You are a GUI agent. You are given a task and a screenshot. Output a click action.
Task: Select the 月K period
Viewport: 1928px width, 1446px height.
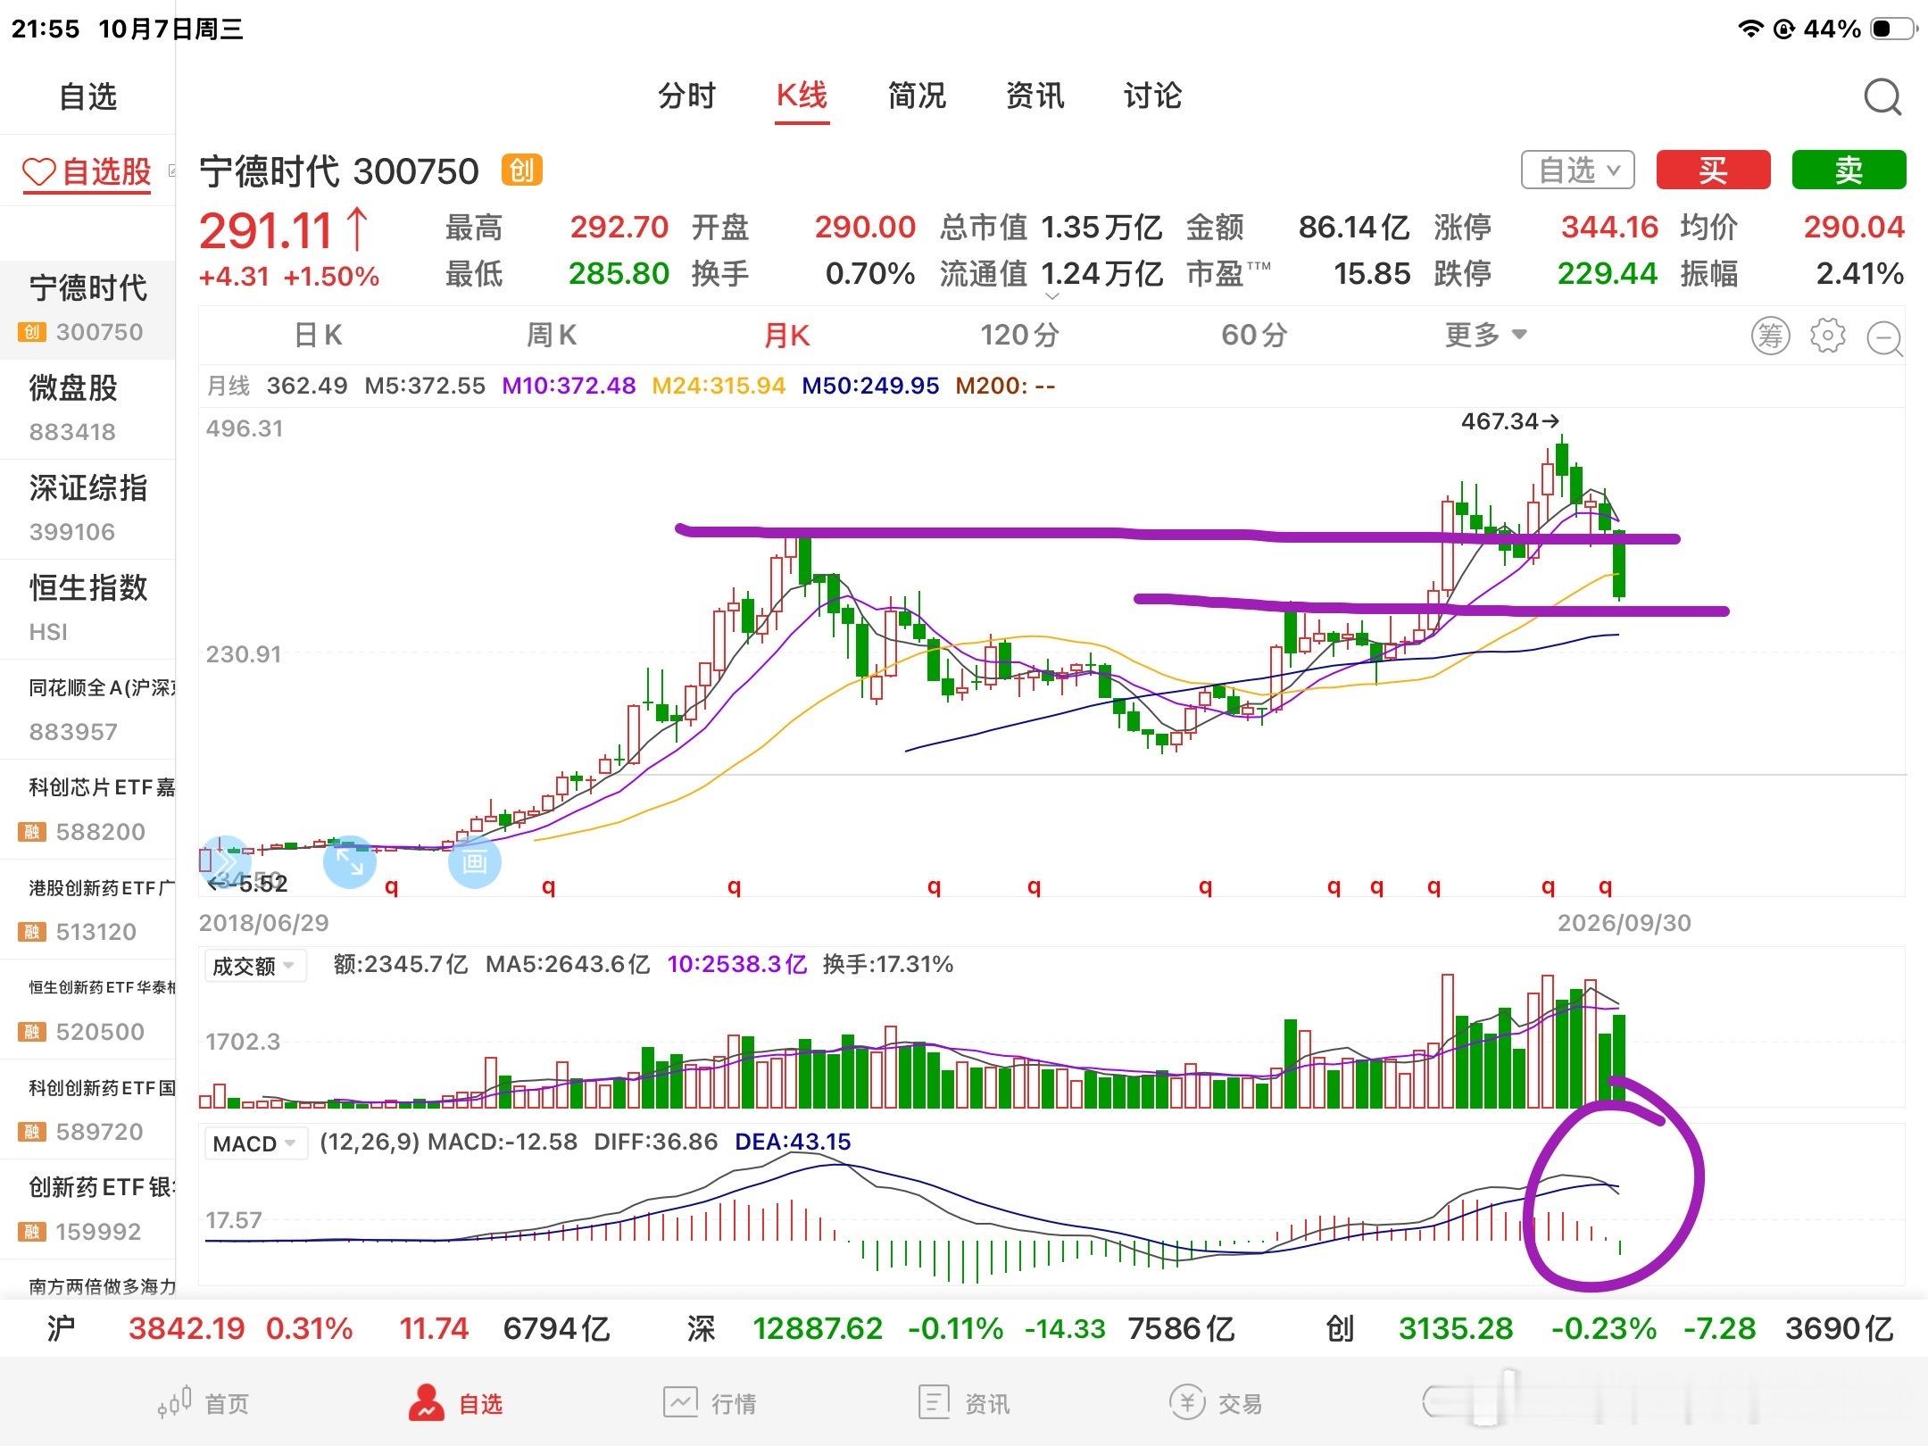(786, 336)
